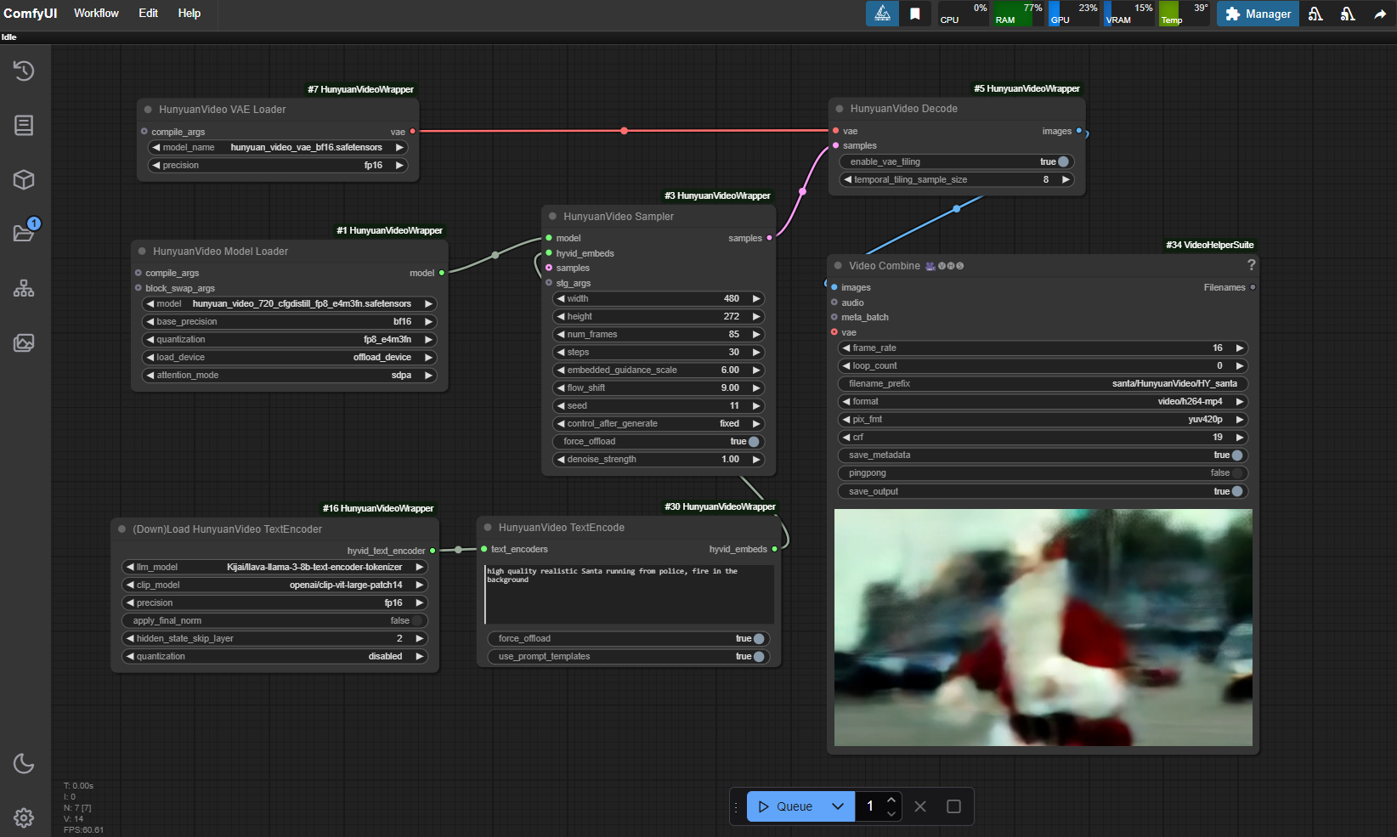
Task: Open the Workflow menu
Action: (96, 14)
